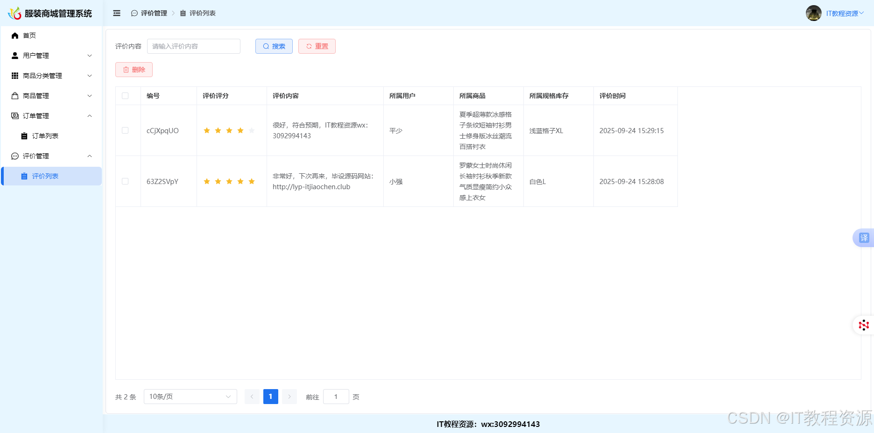Image resolution: width=874 pixels, height=433 pixels.
Task: Click the order icon beside 订单管理
Action: click(15, 116)
